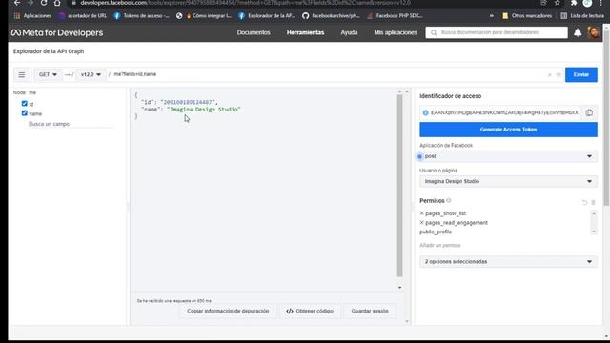610x343 pixels.
Task: Open the Herramientas menu
Action: (x=305, y=32)
